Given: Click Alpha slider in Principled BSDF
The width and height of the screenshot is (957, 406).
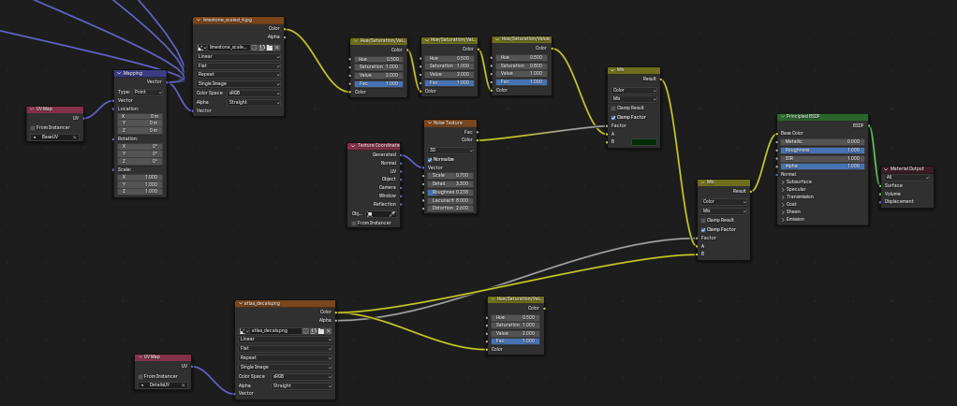Looking at the screenshot, I should click(x=823, y=166).
